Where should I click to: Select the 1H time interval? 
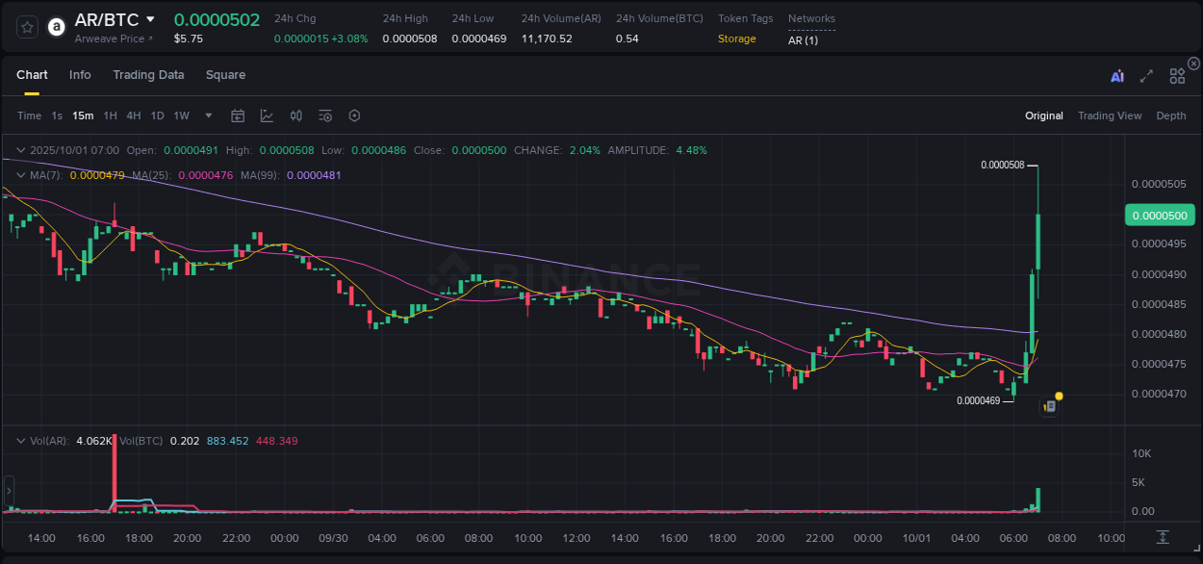(x=111, y=115)
